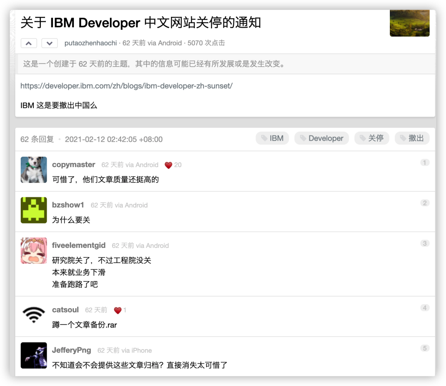
Task: Open JefferyPng's user profile name
Action: (x=71, y=350)
